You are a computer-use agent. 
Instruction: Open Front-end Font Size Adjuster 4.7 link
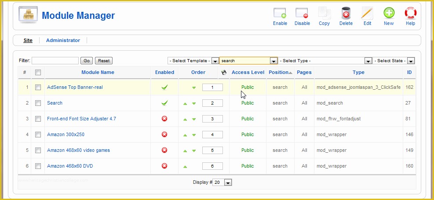pyautogui.click(x=81, y=119)
